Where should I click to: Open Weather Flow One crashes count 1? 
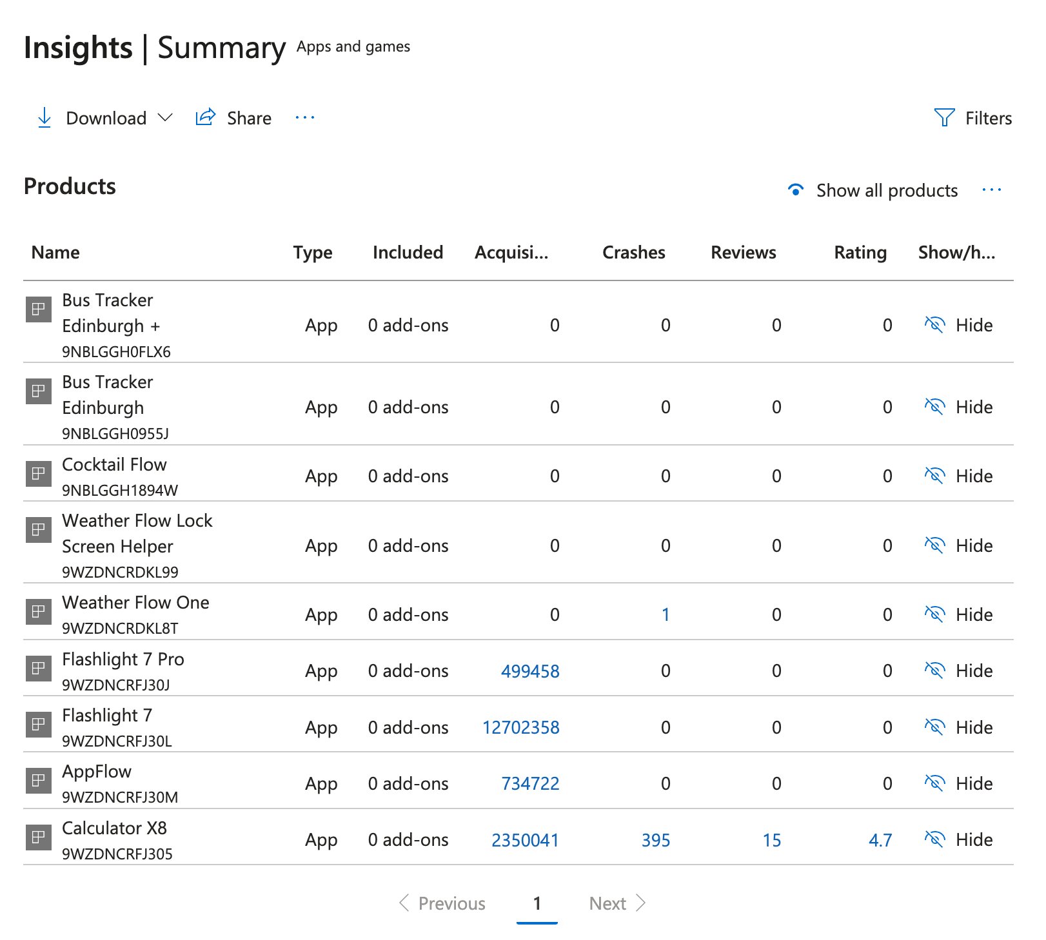[666, 614]
